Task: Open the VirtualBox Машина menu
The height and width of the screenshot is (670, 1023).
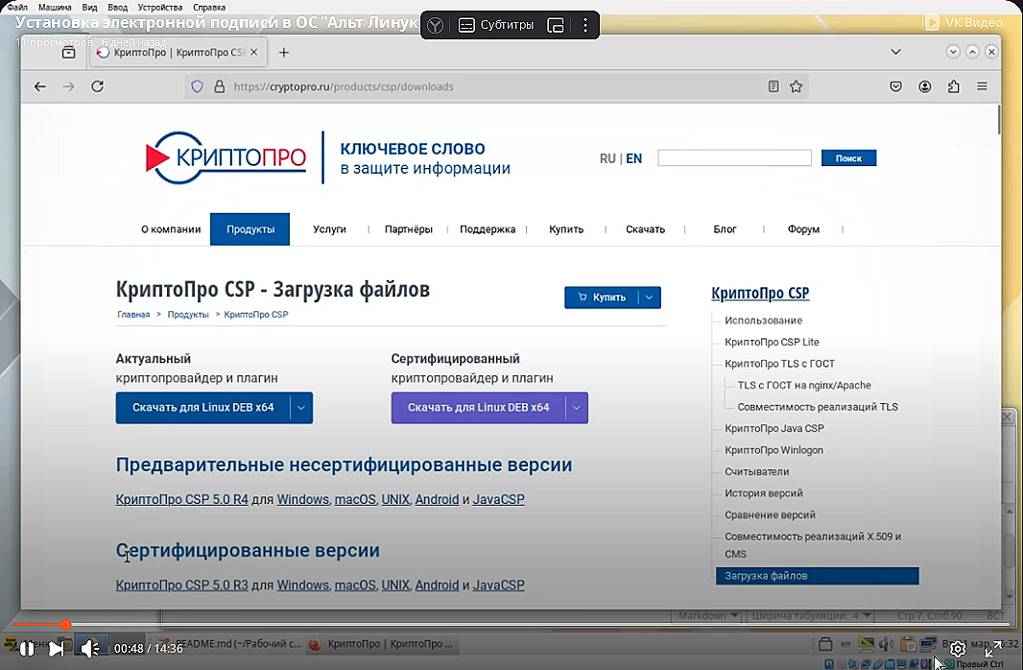Action: click(x=55, y=7)
